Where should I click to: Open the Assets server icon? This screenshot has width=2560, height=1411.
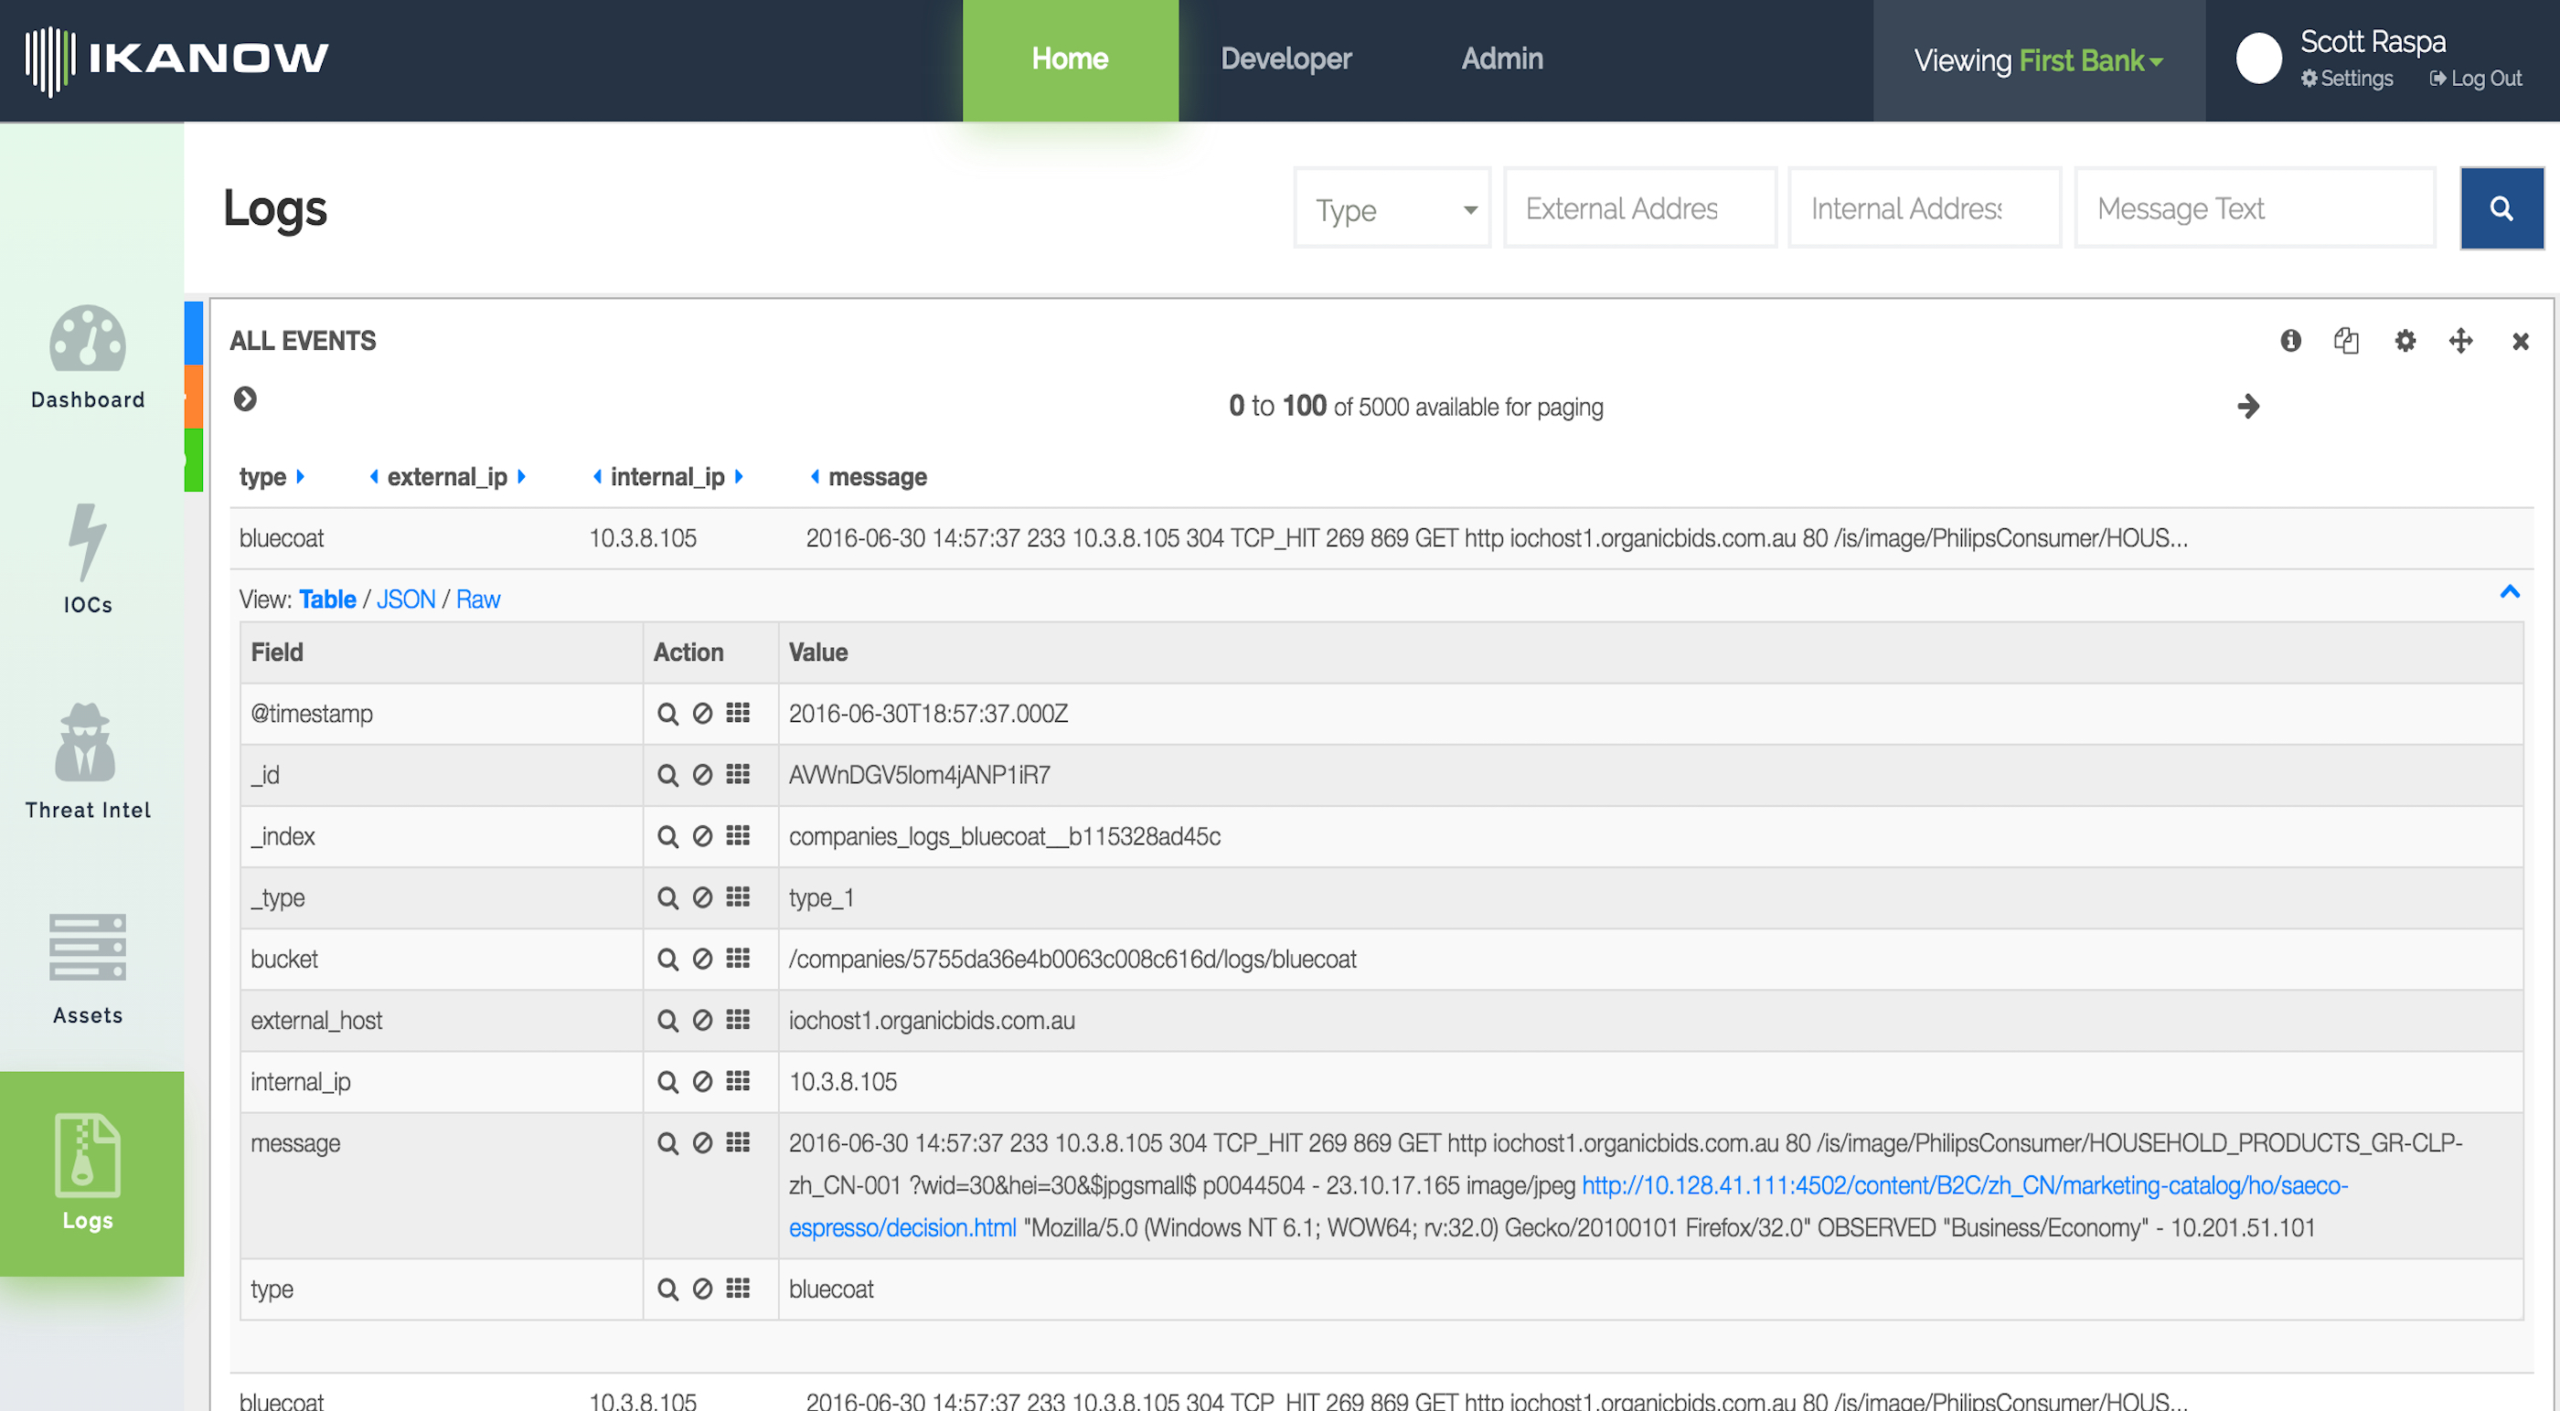tap(88, 947)
